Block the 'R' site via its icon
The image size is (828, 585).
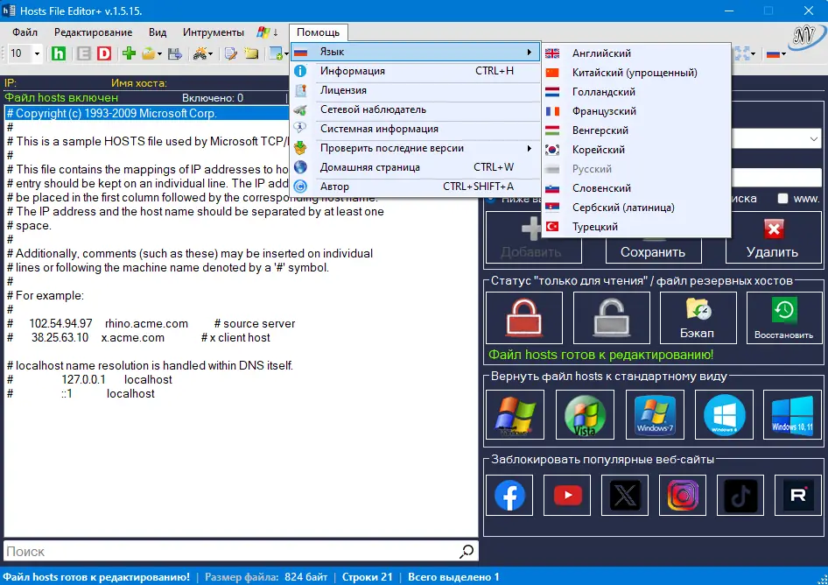[798, 495]
